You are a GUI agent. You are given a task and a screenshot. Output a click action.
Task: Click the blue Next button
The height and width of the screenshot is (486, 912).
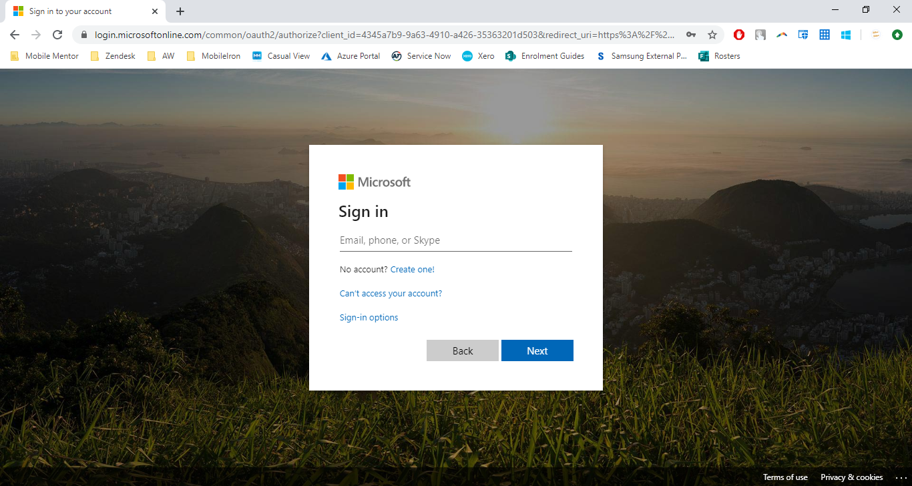[x=537, y=350]
